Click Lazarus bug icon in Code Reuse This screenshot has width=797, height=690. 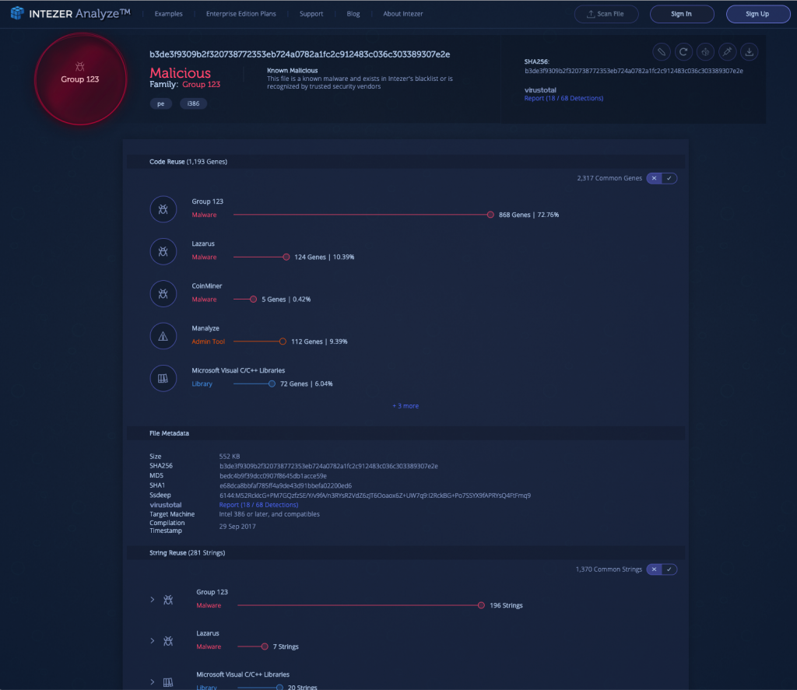[x=163, y=251]
